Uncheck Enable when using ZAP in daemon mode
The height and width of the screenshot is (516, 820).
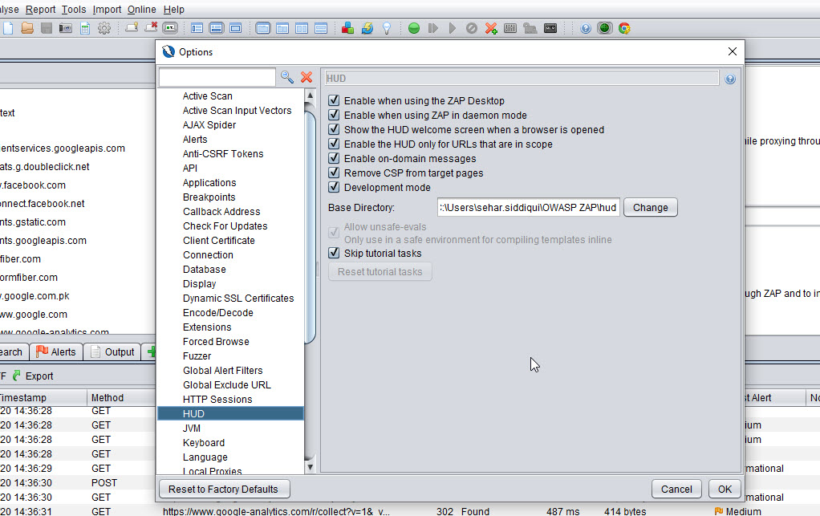click(x=334, y=115)
